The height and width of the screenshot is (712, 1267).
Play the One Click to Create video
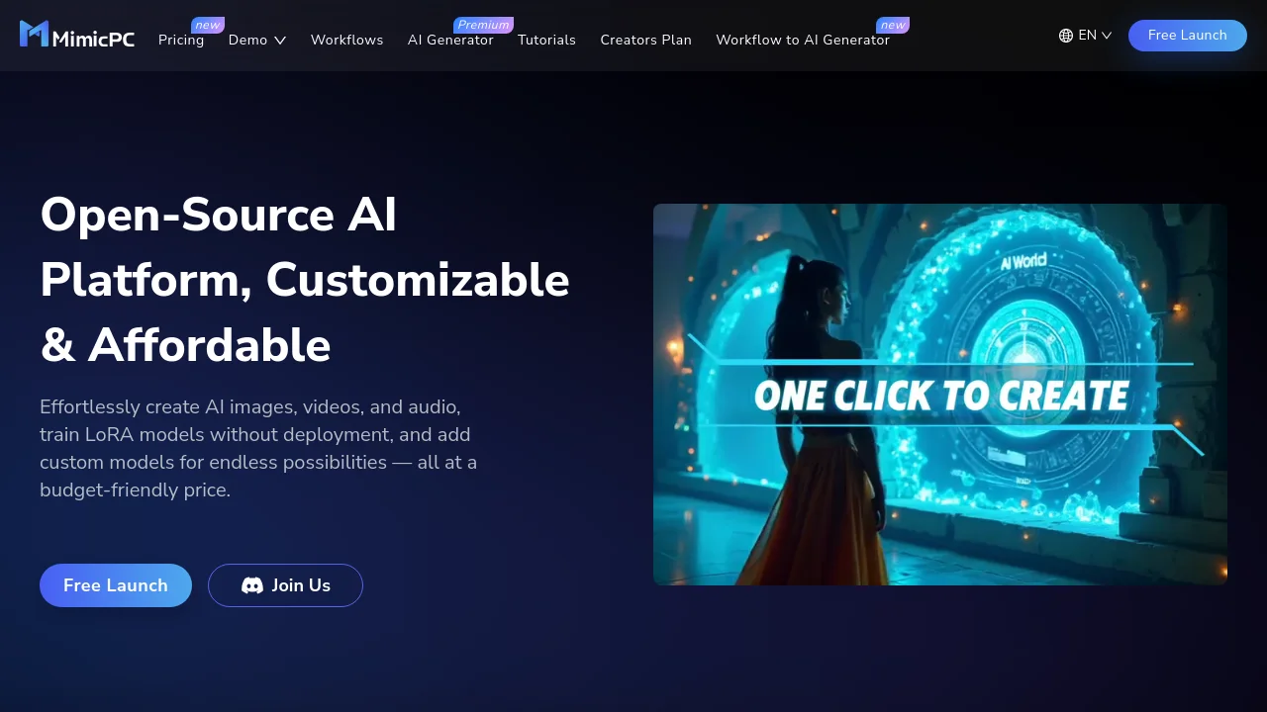(x=940, y=395)
